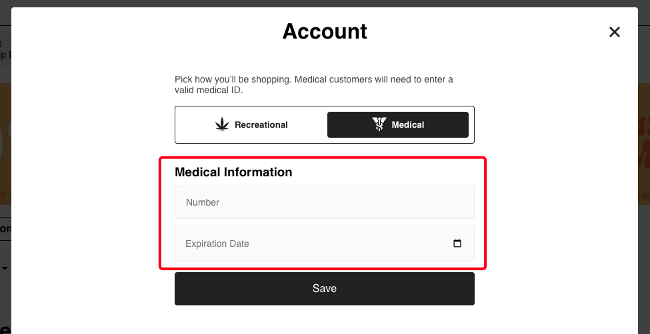Click the Medical Information heading
The width and height of the screenshot is (650, 334).
coord(233,172)
